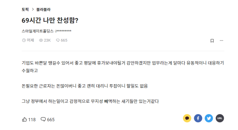Click the masked author nickname i*********

pos(63,31)
